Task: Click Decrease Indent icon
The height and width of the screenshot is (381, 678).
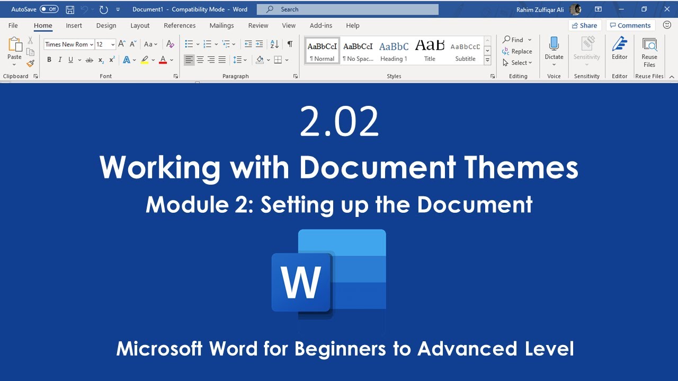Action: [248, 44]
